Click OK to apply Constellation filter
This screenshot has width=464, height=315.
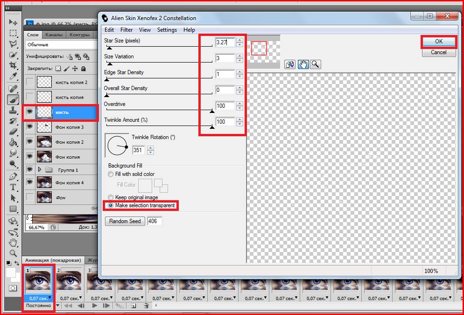click(x=438, y=42)
